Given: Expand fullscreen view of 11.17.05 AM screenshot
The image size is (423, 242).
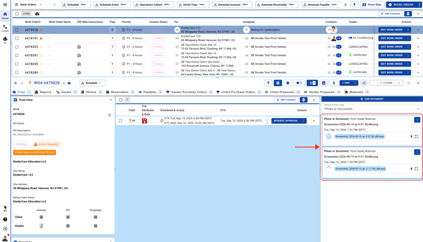Looking at the screenshot, I should [x=416, y=169].
